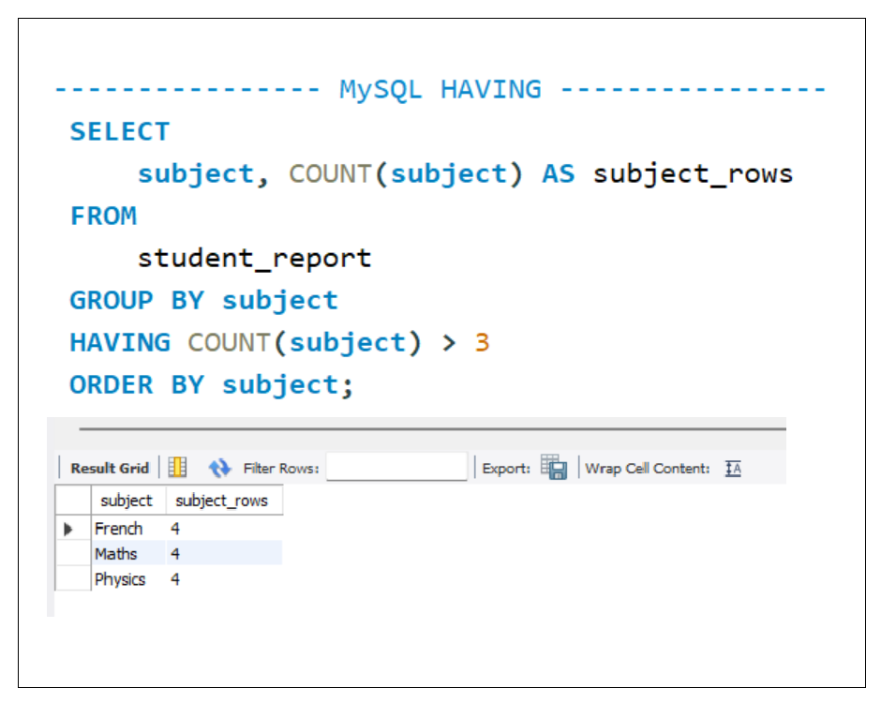Click the subject_rows alias in query

693,173
